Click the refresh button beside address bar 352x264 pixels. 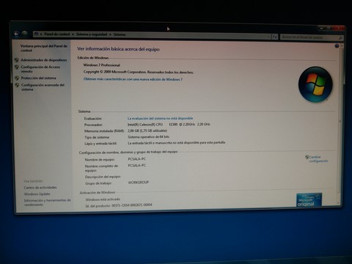(275, 37)
